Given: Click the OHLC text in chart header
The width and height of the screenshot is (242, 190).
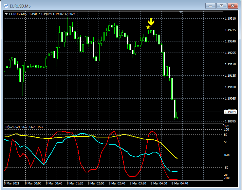Looking at the screenshot, I should [x=52, y=14].
